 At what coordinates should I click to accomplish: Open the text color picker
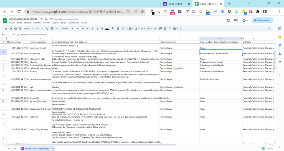click(x=107, y=28)
